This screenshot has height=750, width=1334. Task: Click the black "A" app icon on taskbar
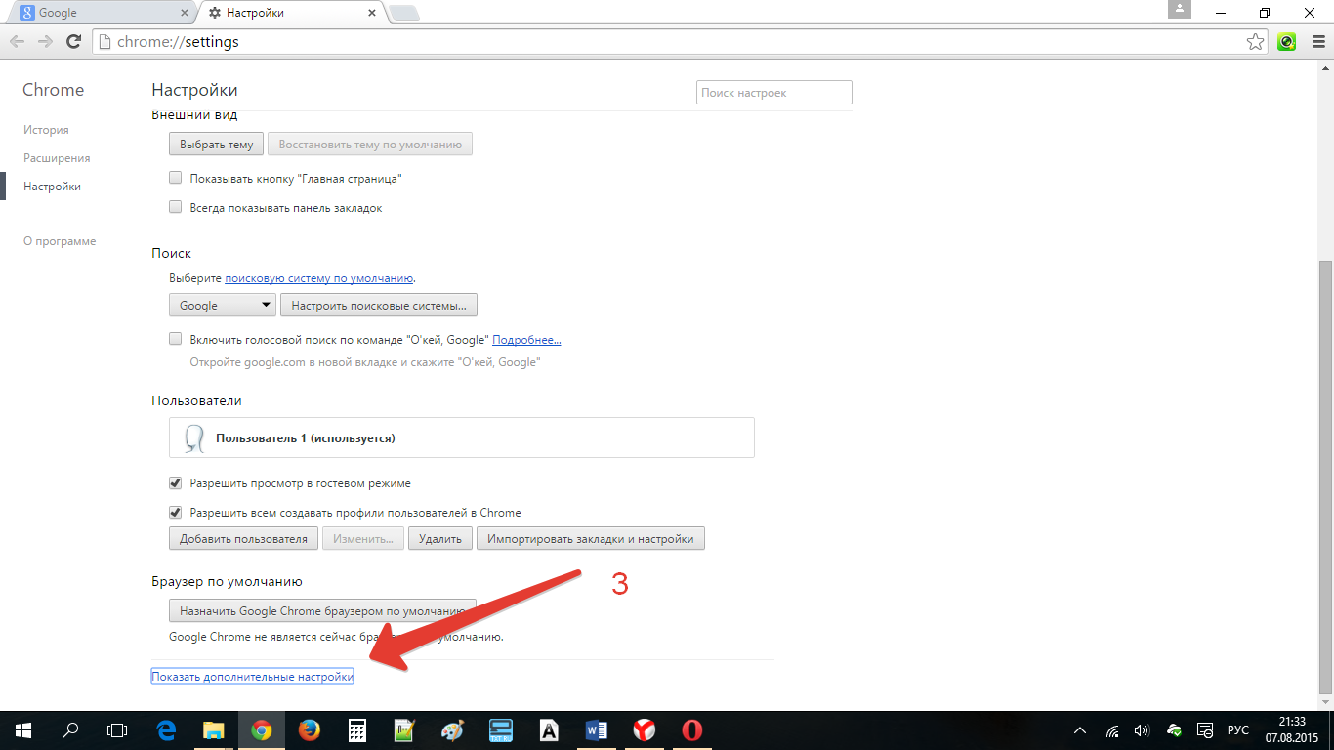click(x=549, y=730)
